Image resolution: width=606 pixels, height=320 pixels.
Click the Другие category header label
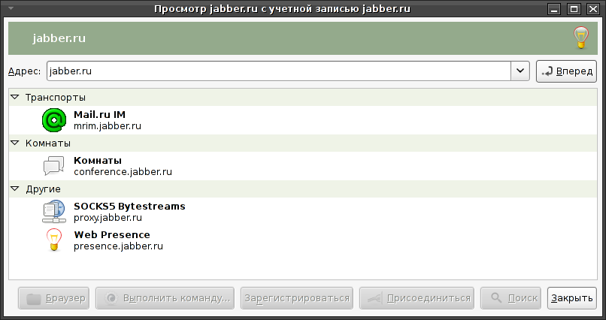point(44,189)
